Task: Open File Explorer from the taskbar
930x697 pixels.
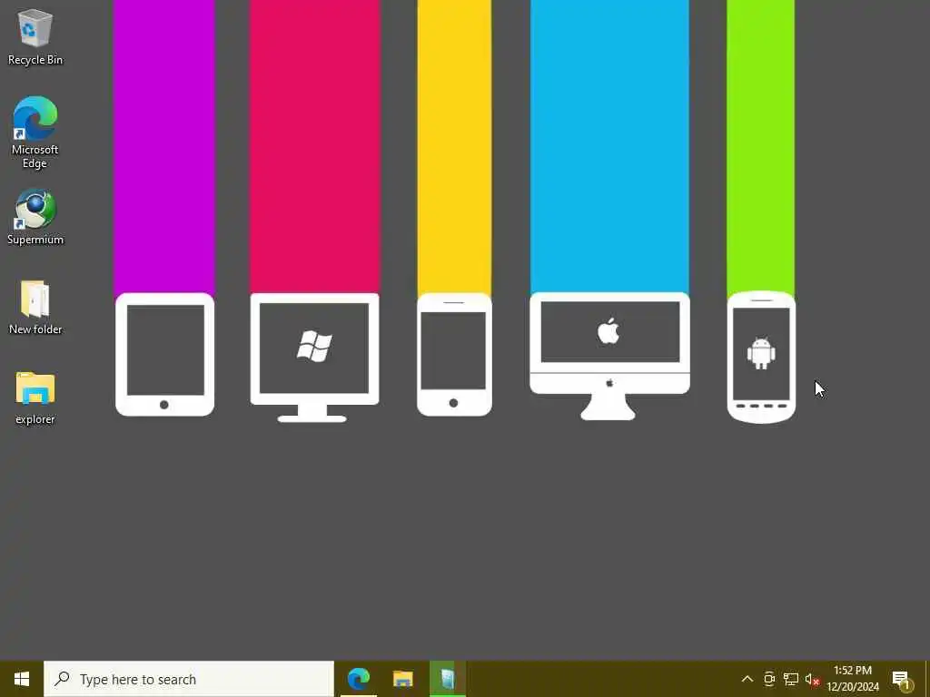Action: pos(402,679)
